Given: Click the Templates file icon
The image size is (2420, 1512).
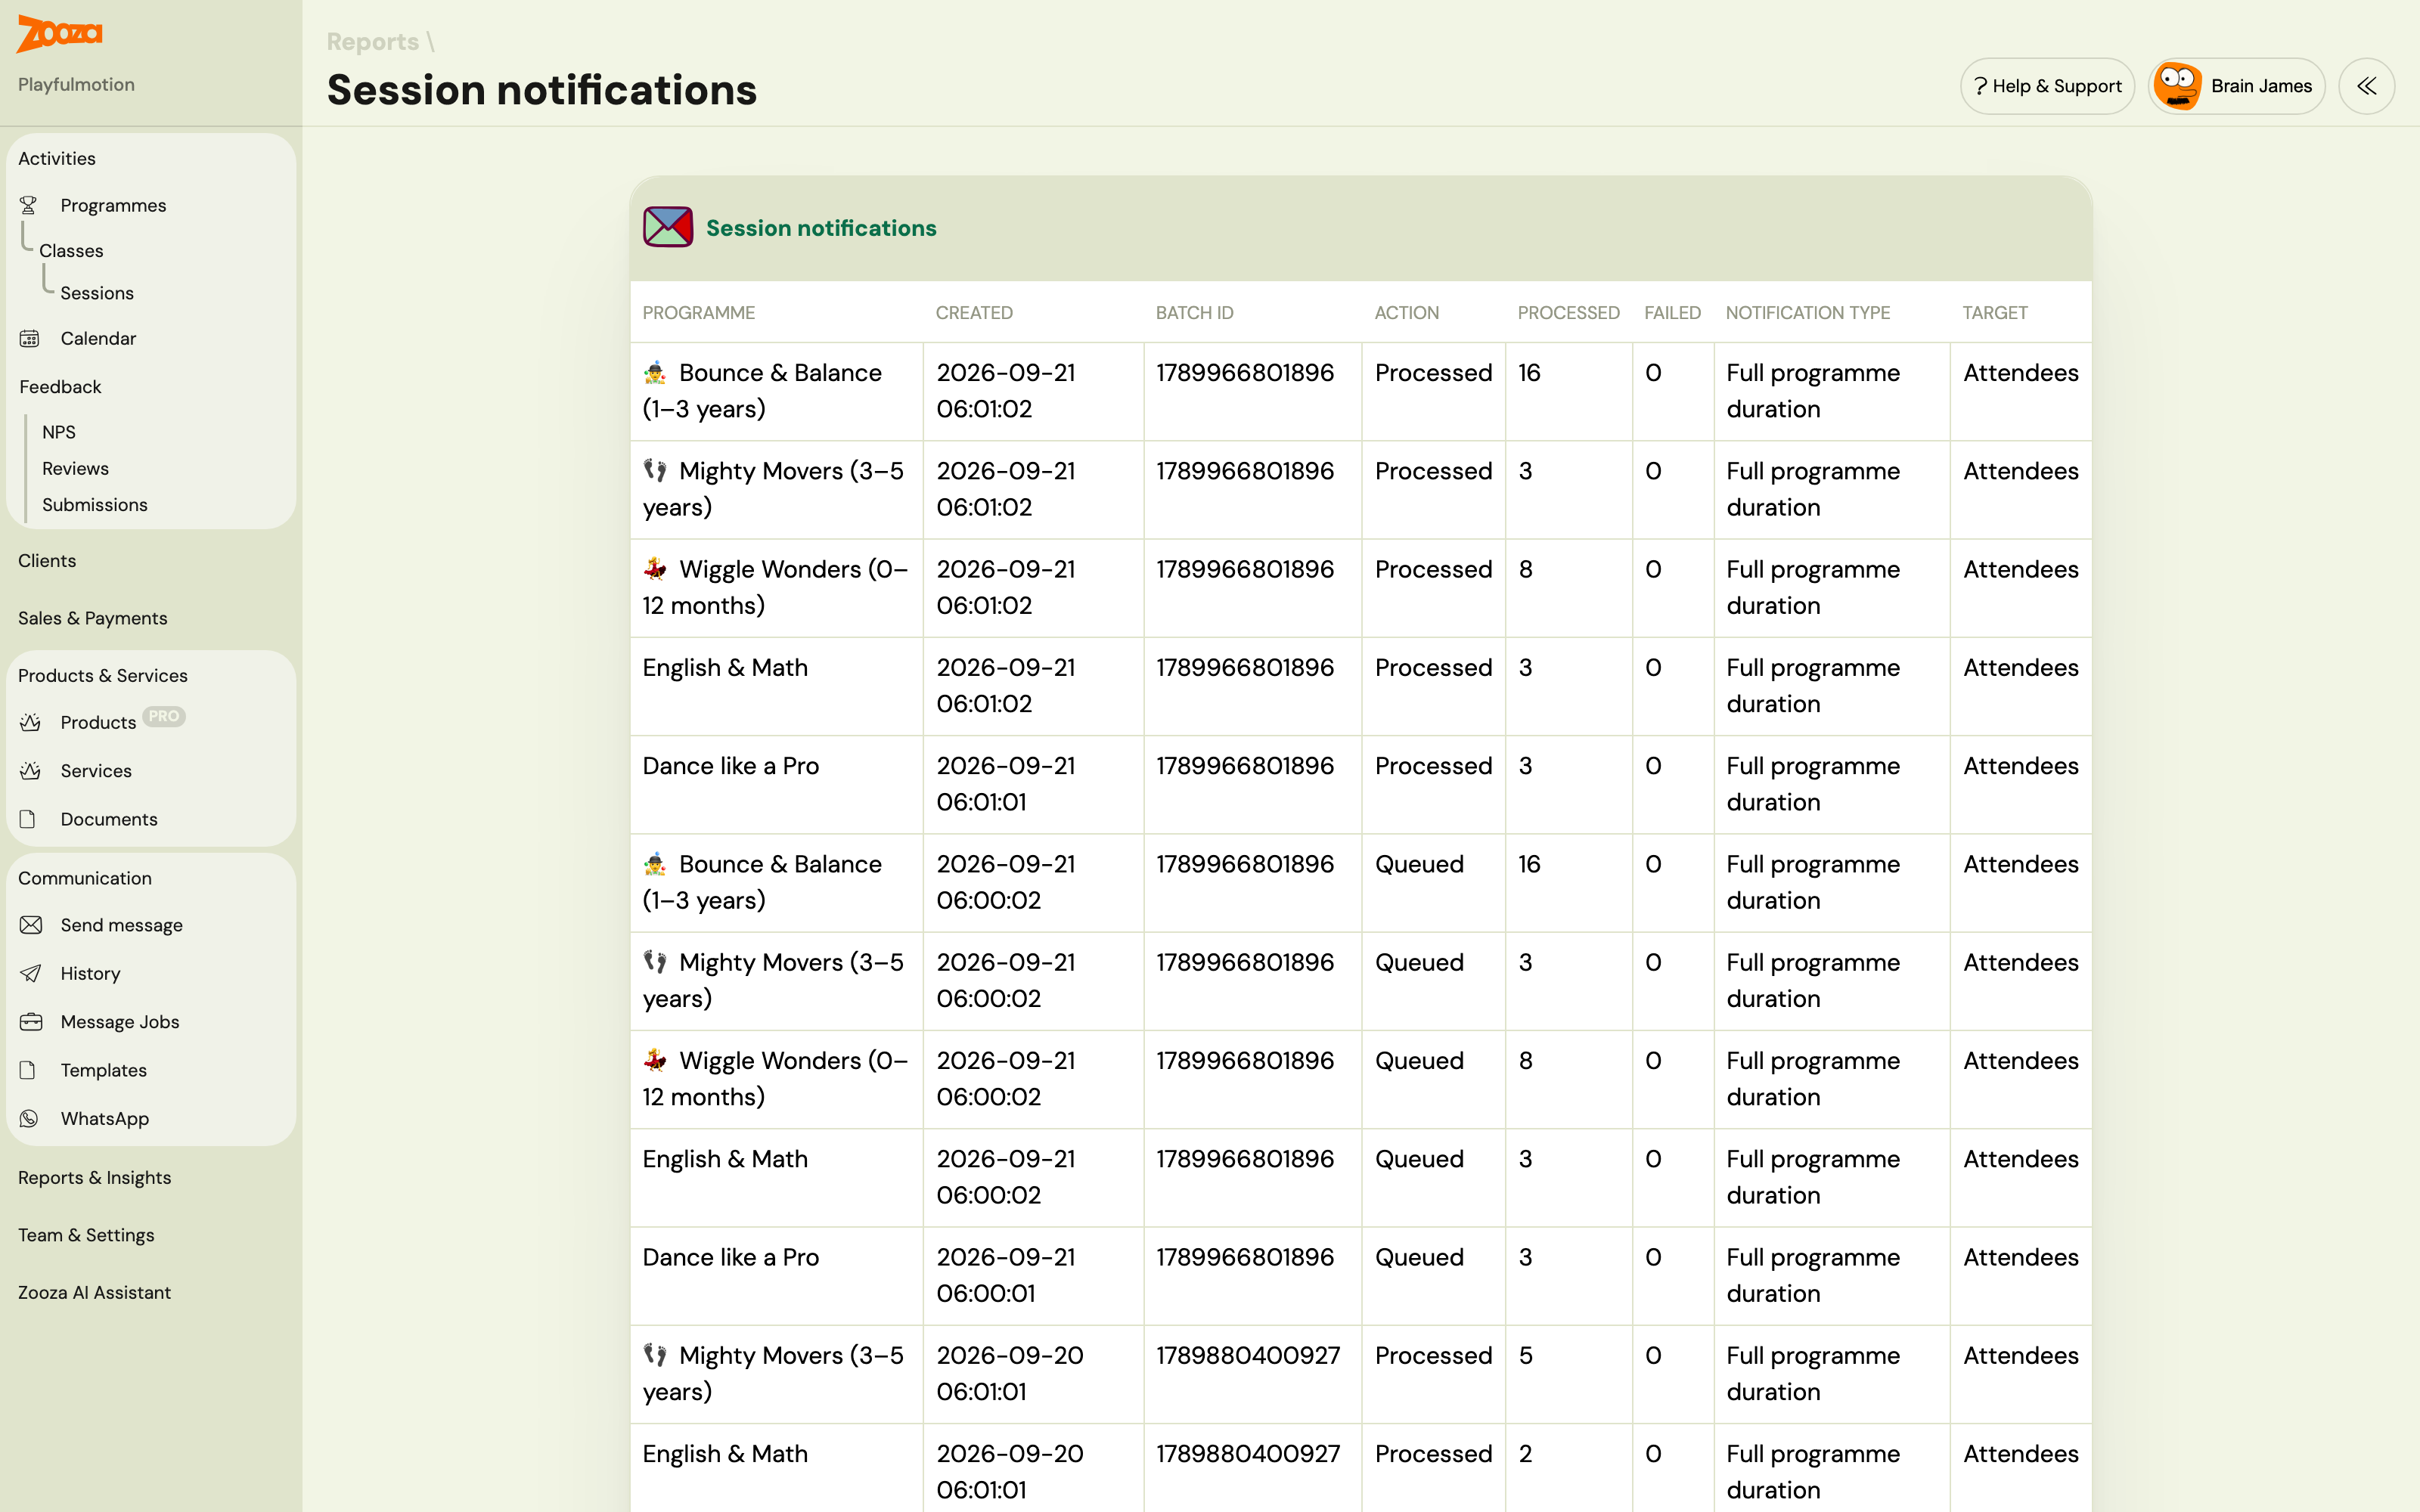Looking at the screenshot, I should 29,1070.
